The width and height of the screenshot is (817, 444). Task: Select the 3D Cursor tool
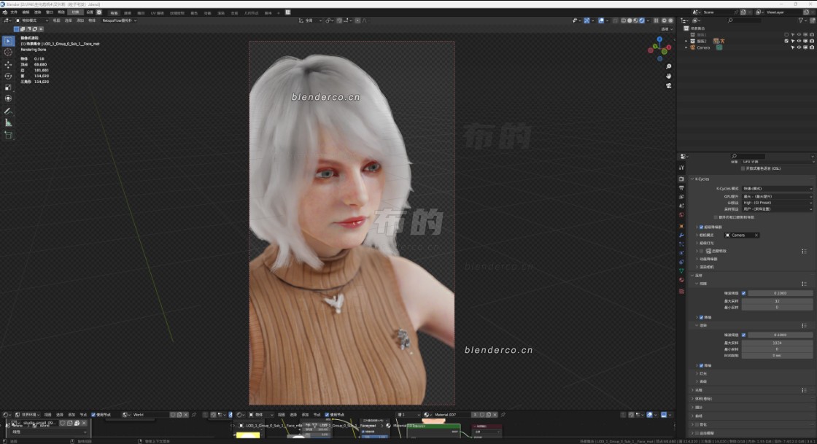coord(8,52)
